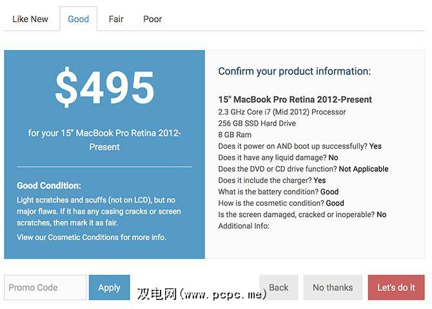The image size is (432, 309).
Task: Open the Fair condition tab
Action: tap(116, 19)
